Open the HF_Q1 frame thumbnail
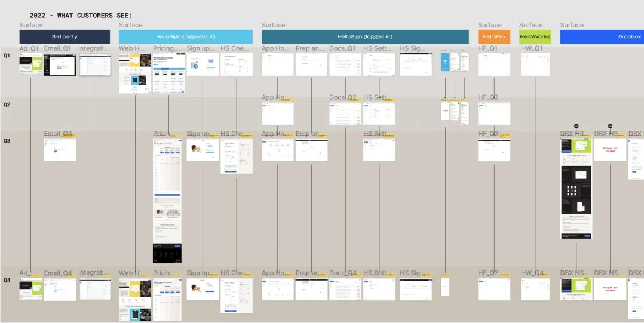This screenshot has height=323, width=644. (494, 64)
